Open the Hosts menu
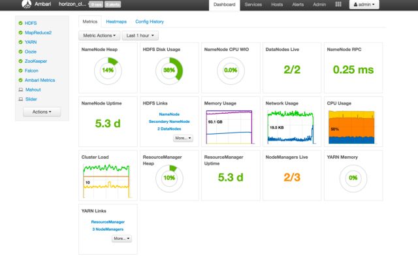Screen dimensions: 418x260 [x=277, y=5]
